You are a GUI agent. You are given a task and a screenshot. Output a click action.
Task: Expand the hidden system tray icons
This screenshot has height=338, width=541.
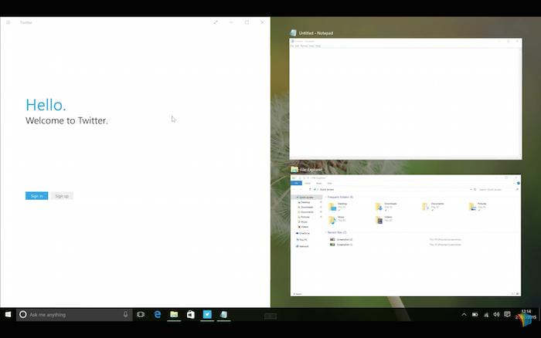(464, 315)
